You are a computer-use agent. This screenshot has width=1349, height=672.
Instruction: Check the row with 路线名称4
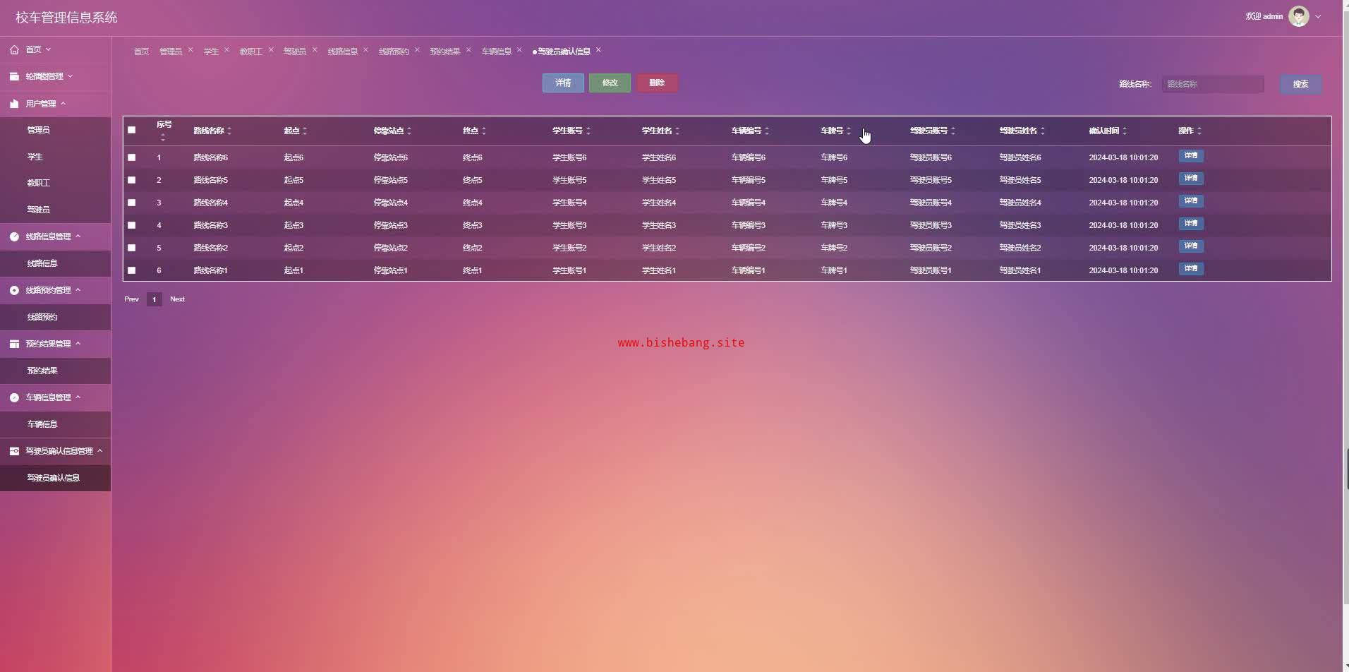pos(131,203)
